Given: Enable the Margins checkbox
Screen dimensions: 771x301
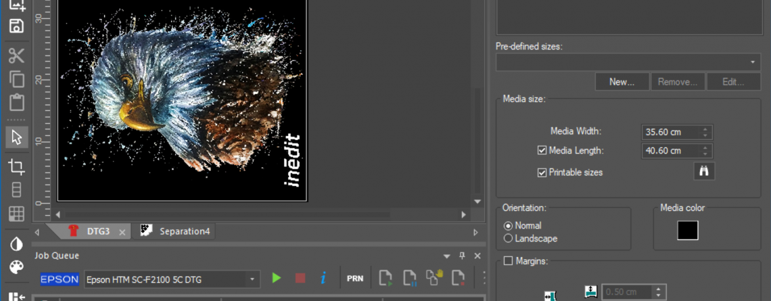Looking at the screenshot, I should coord(508,260).
